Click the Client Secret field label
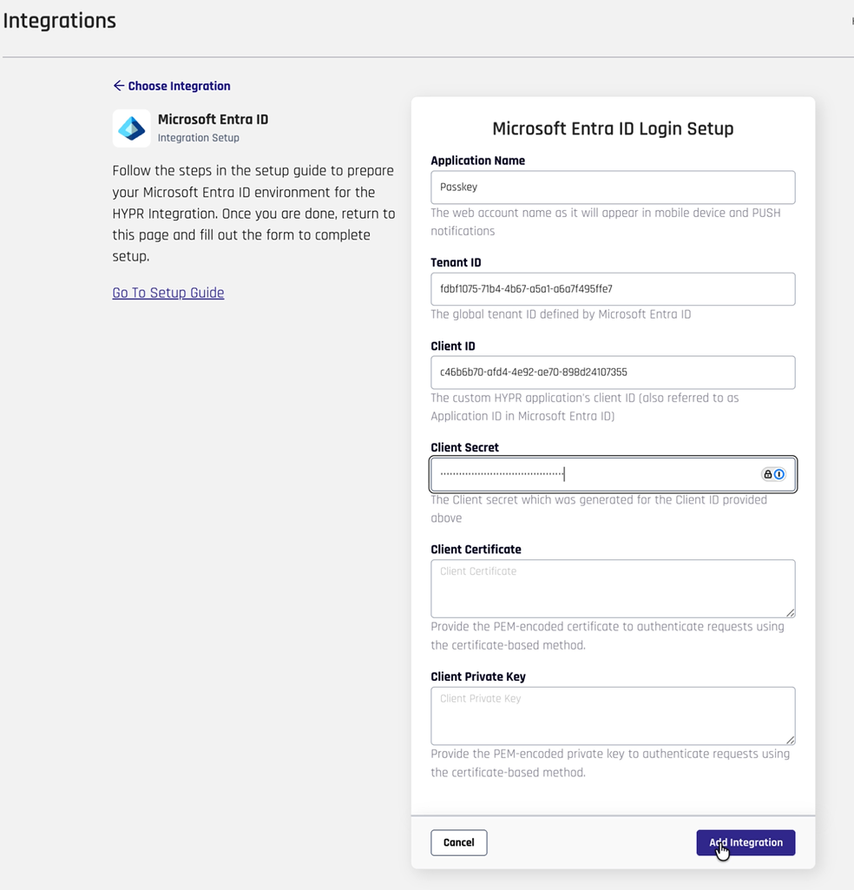This screenshot has width=854, height=890. tap(464, 447)
